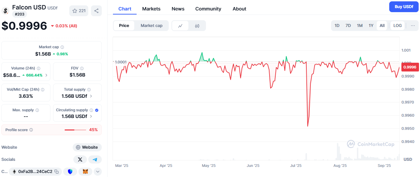Image resolution: width=420 pixels, height=177 pixels.
Task: Open the Website link button
Action: (x=87, y=147)
